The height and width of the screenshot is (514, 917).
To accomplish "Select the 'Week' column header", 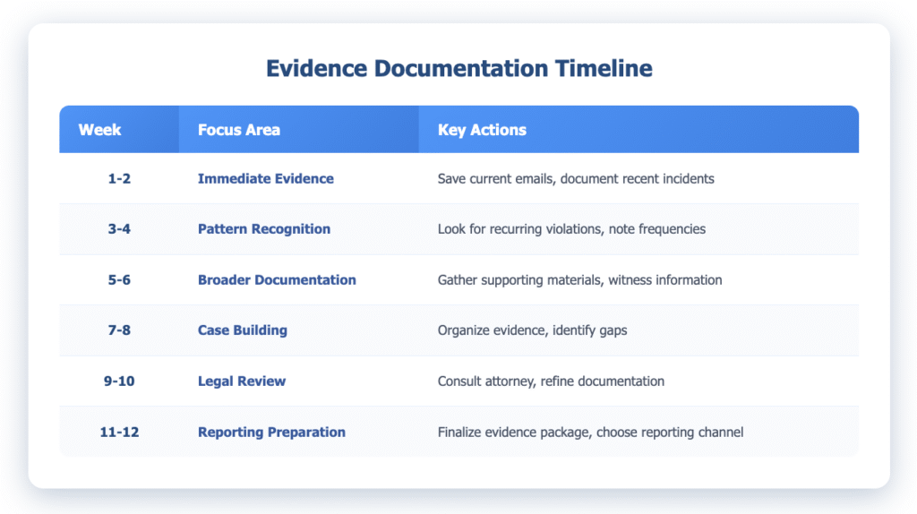I will [x=119, y=129].
